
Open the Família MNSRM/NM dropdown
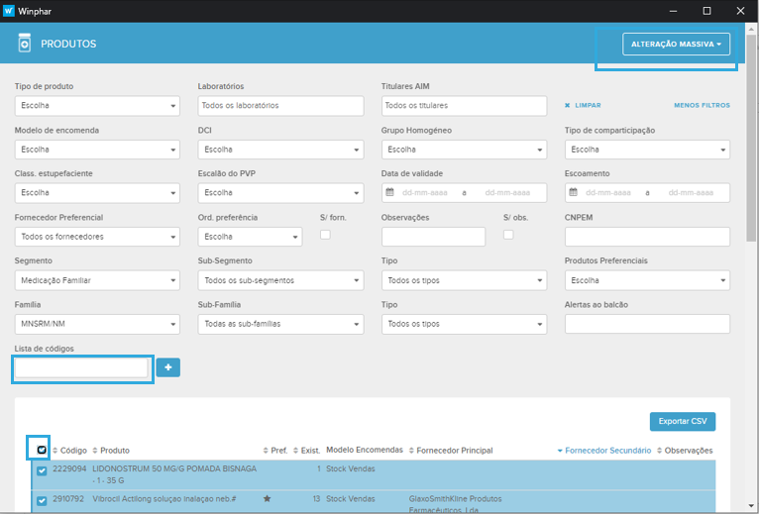click(96, 324)
